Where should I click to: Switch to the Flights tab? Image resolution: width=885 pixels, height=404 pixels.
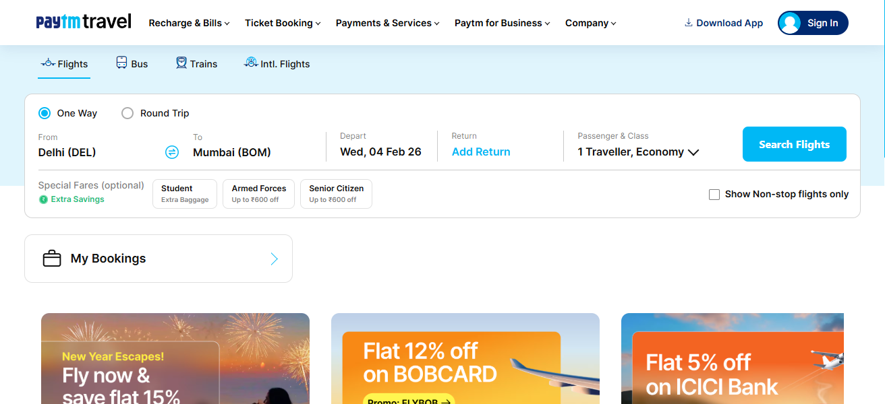pos(63,63)
